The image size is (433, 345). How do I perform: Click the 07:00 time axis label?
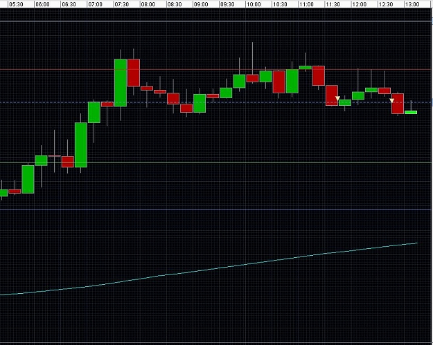pos(96,4)
